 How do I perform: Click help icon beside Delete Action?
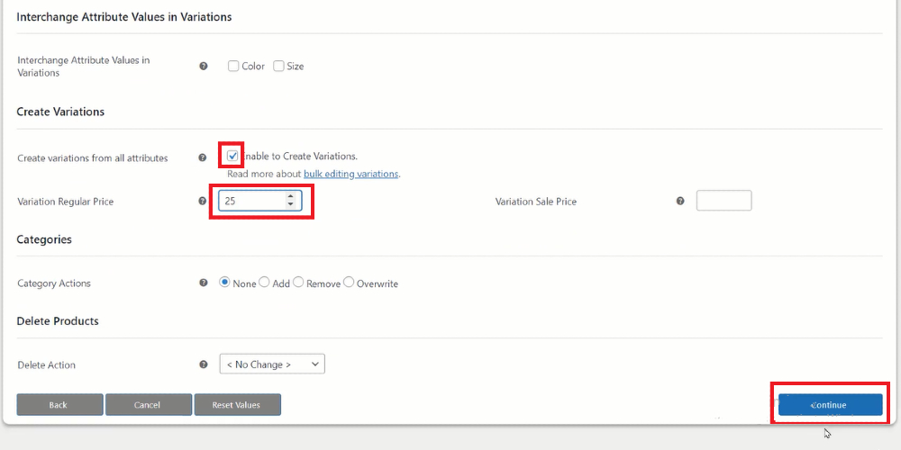click(x=203, y=364)
